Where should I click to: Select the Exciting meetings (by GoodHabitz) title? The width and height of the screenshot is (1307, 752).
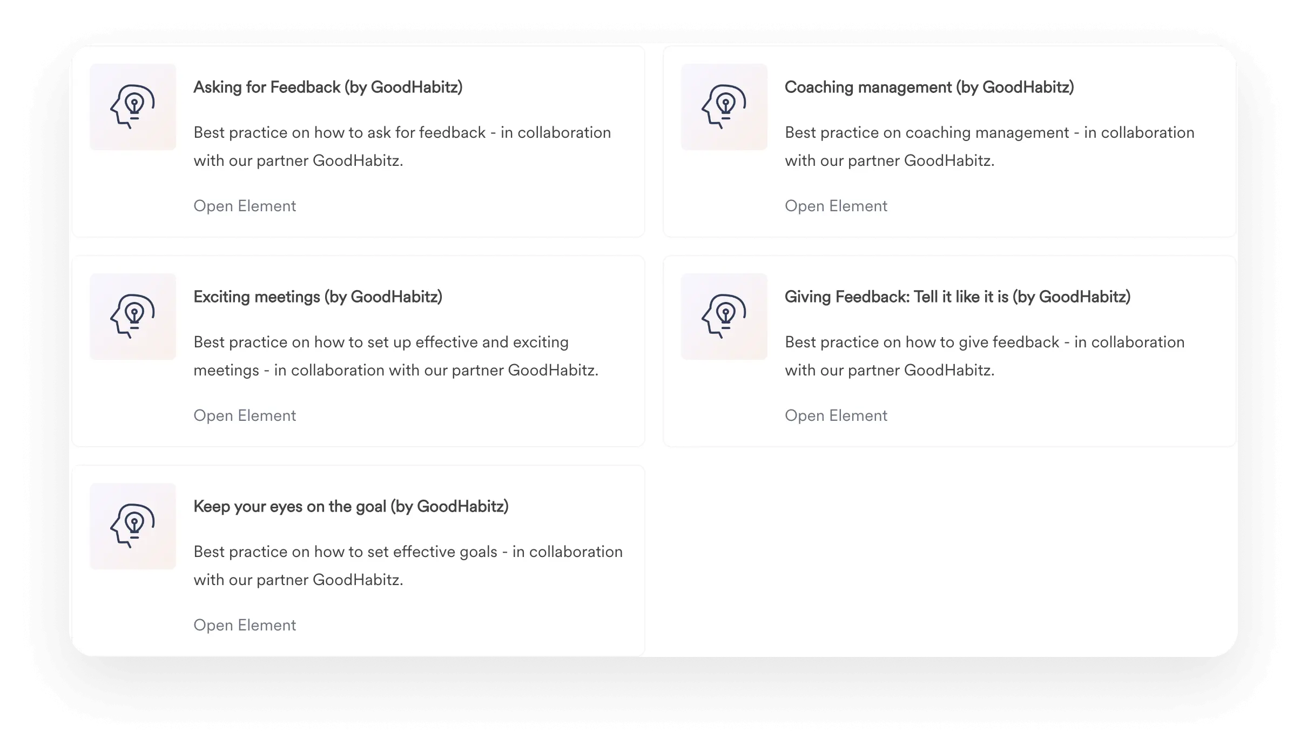point(318,297)
